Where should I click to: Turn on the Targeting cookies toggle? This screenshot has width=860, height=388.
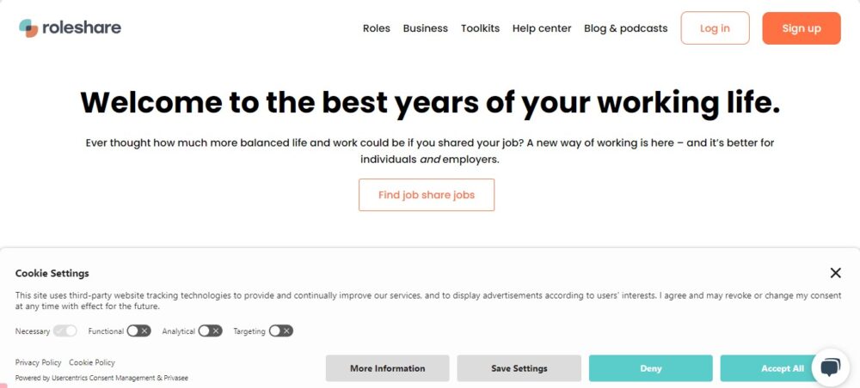click(x=281, y=330)
